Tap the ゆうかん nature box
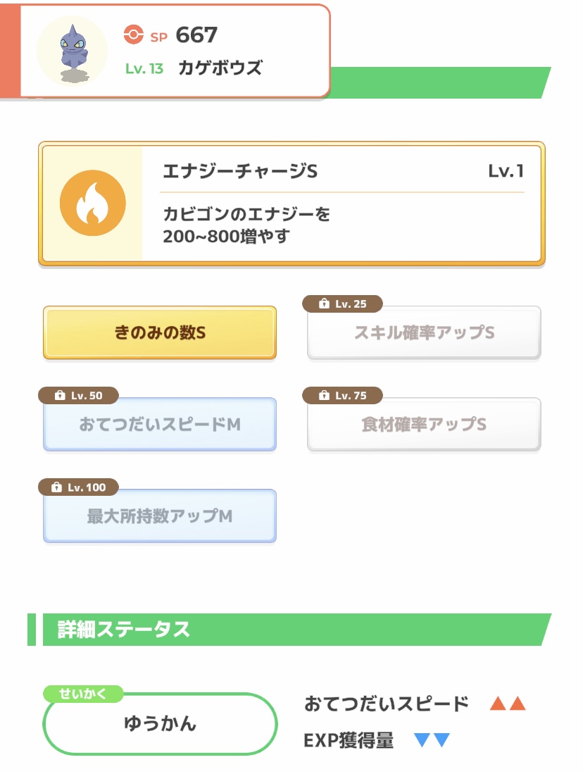This screenshot has width=583, height=774. [160, 725]
